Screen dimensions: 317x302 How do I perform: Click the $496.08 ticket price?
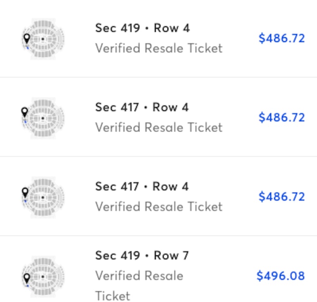[281, 276]
